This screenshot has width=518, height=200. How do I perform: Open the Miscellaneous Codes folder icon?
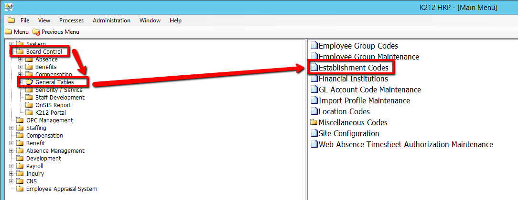click(x=314, y=123)
